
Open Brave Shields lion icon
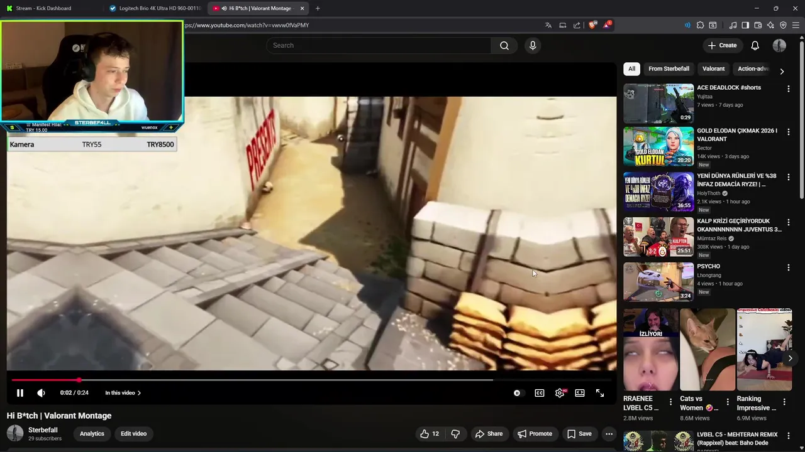592,25
